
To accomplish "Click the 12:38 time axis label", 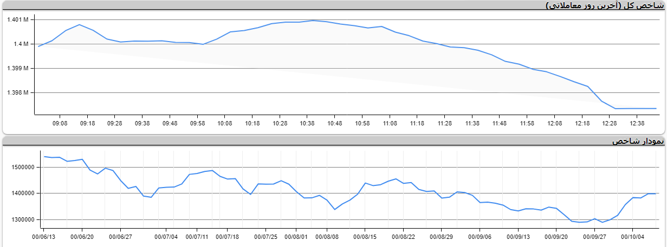I will click(x=637, y=124).
